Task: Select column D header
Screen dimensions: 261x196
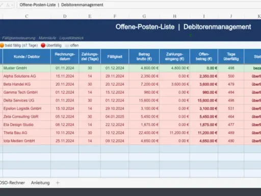Action: pyautogui.click(x=65, y=16)
